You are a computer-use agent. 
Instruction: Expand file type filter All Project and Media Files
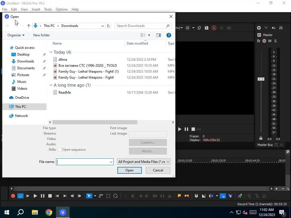(144, 162)
